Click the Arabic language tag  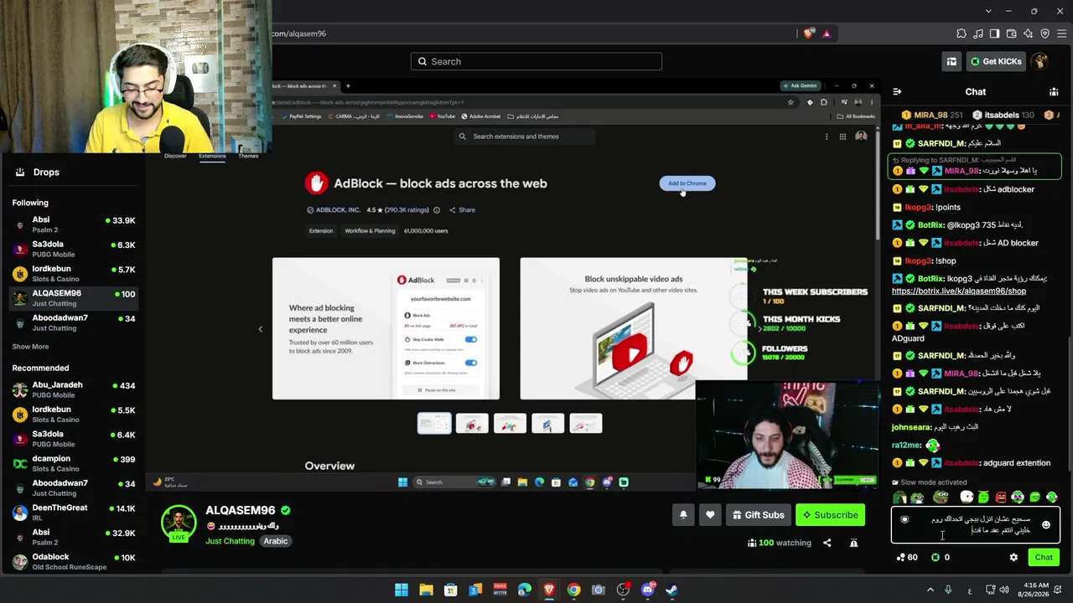pos(276,541)
